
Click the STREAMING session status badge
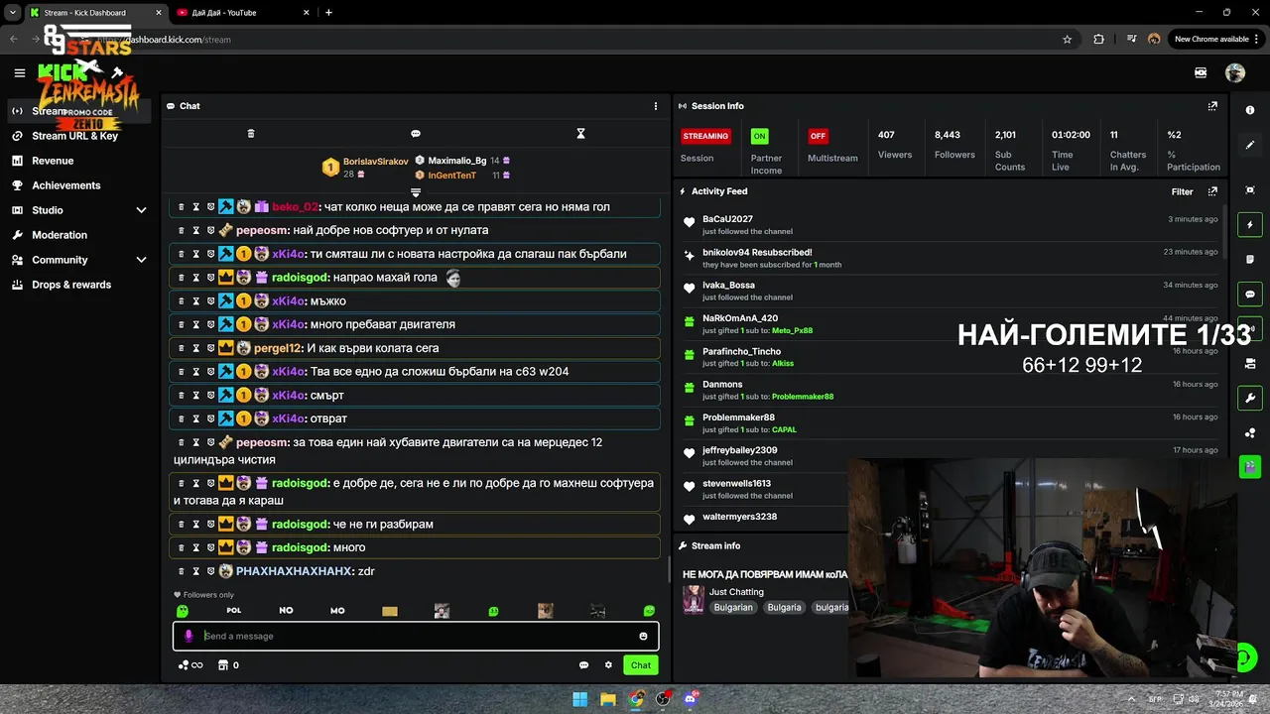(705, 136)
